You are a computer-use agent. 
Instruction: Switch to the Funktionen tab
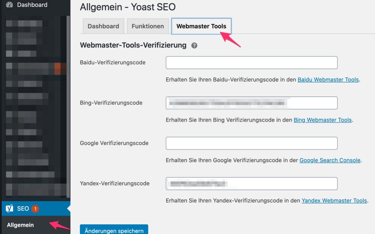[x=148, y=26]
